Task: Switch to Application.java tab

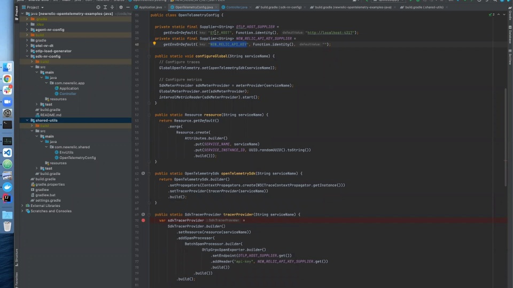Action: coord(150,7)
